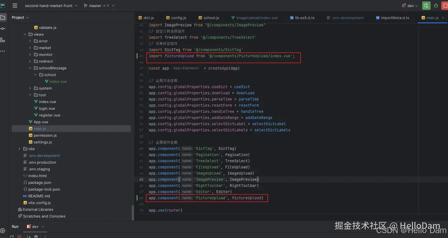448x238 pixels.
Task: Click createApp in line 47
Action: (x=218, y=68)
